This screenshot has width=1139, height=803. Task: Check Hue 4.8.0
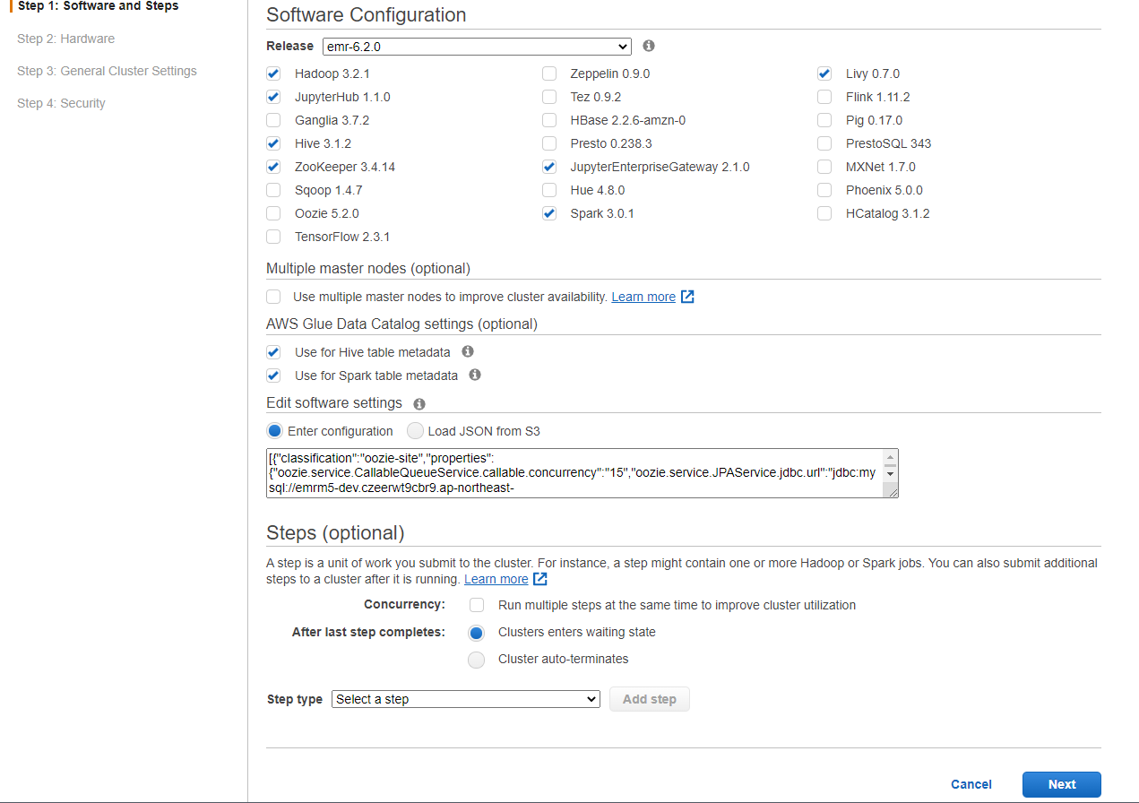549,190
